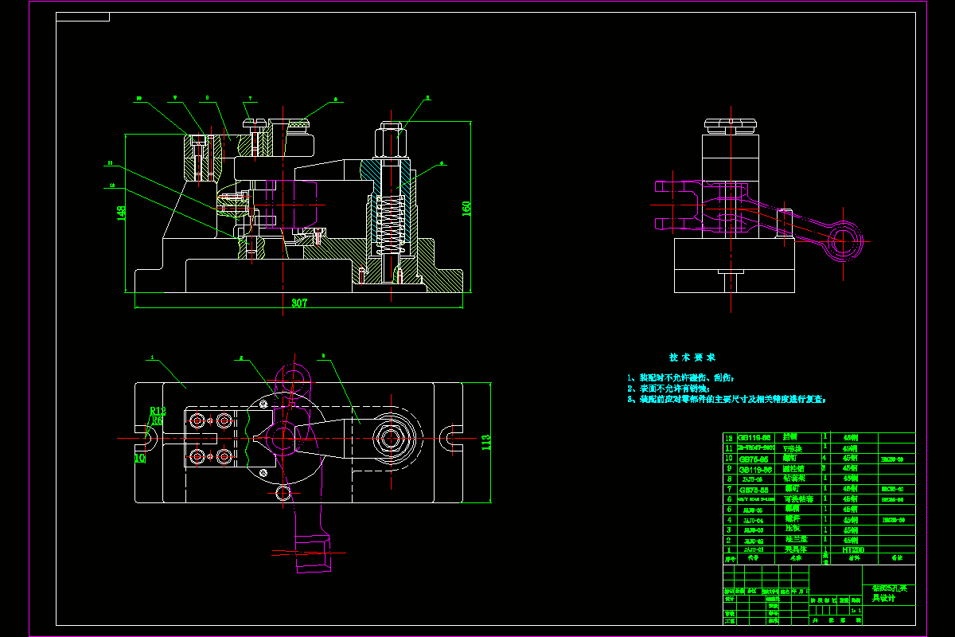Click the 113 width dimension text
The width and height of the screenshot is (955, 637).
pos(486,443)
